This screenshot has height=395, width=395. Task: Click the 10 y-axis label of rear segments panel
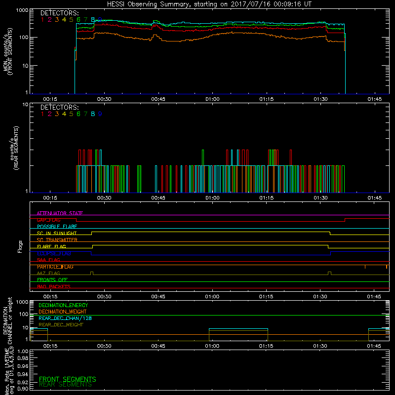(x=26, y=105)
